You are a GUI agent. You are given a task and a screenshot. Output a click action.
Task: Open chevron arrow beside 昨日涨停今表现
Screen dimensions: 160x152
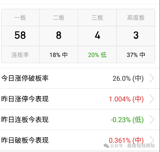point(152,99)
